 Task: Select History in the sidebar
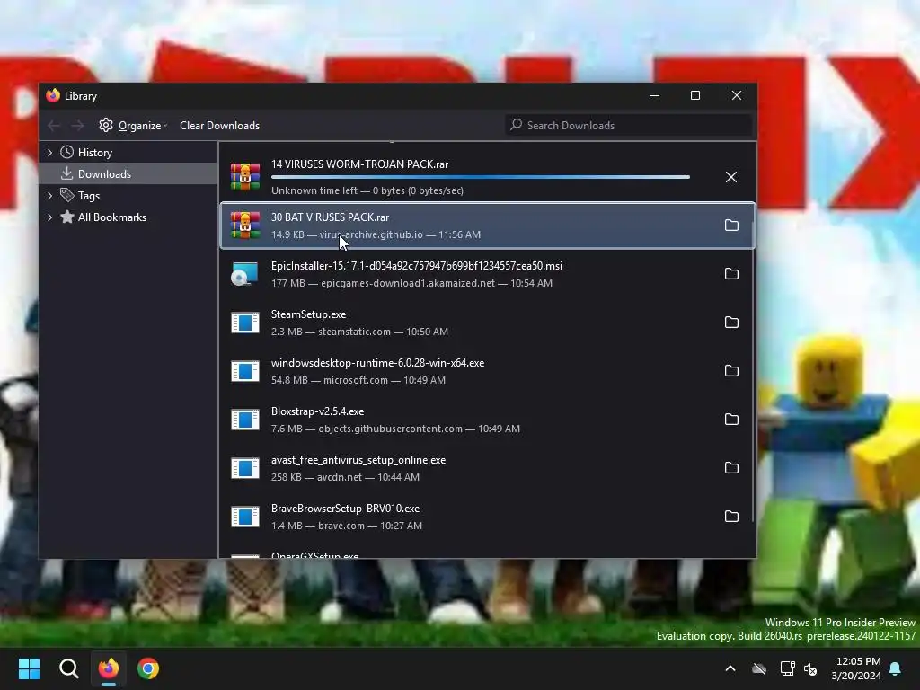[95, 153]
